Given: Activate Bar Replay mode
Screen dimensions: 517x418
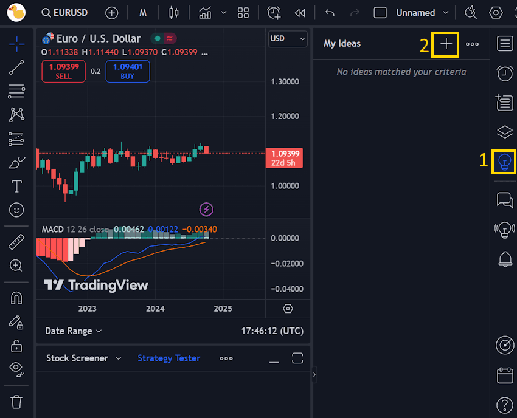Looking at the screenshot, I should pyautogui.click(x=299, y=12).
